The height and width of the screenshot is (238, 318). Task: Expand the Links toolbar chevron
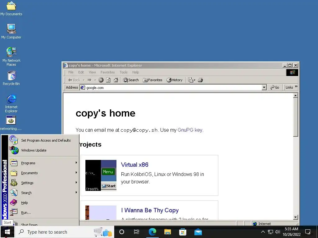296,86
